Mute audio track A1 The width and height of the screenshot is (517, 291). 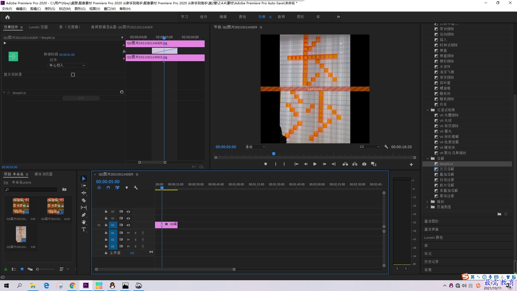coord(128,233)
